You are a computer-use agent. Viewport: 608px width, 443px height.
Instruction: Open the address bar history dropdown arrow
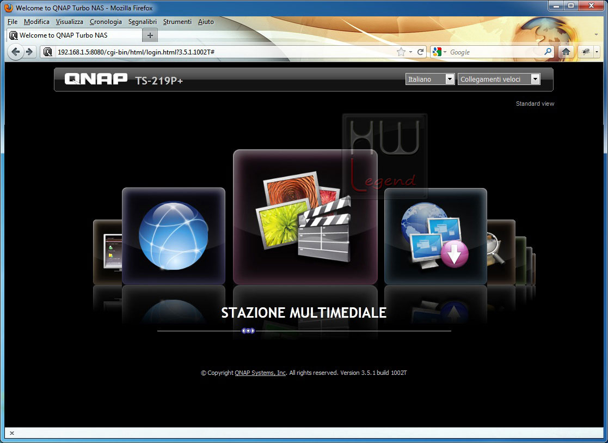click(x=410, y=52)
